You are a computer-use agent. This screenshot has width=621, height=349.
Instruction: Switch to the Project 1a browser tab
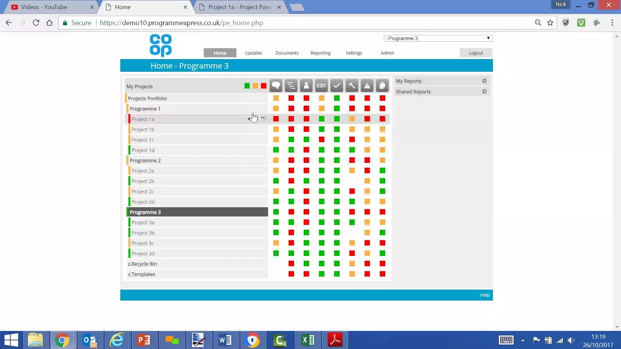(239, 7)
